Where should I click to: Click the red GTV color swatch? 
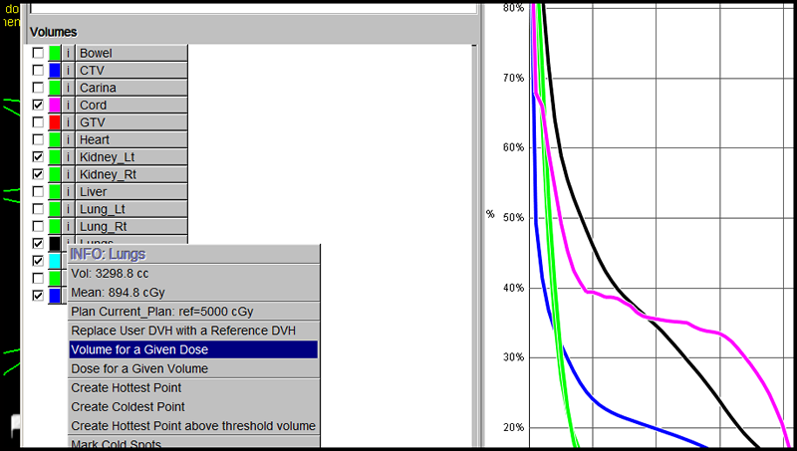pyautogui.click(x=55, y=122)
